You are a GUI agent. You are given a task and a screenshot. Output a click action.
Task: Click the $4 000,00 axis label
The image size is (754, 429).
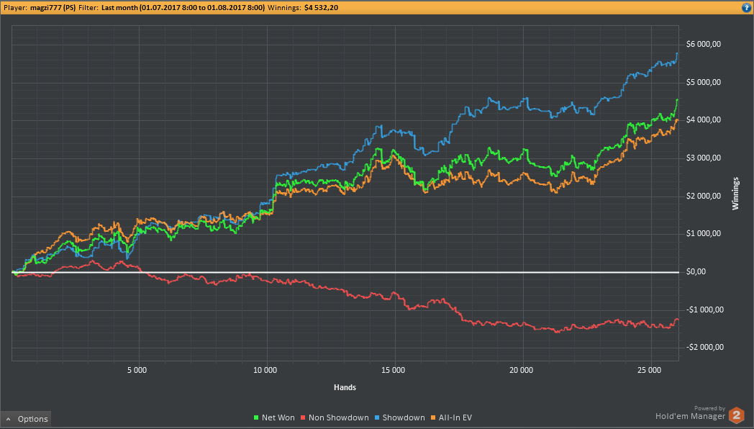point(704,119)
